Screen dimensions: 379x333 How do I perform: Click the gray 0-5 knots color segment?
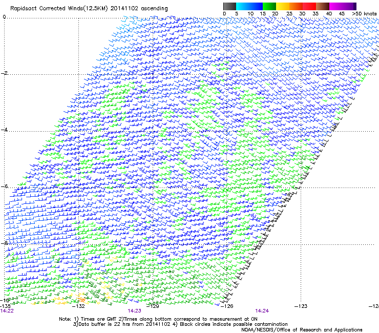tap(229, 6)
